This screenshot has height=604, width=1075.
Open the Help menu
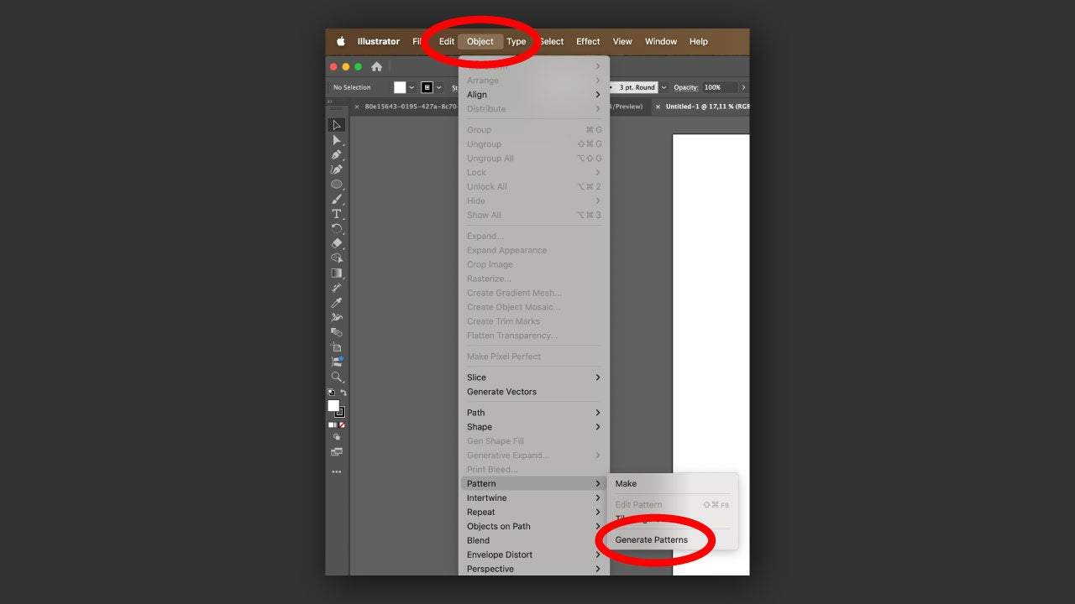tap(699, 41)
